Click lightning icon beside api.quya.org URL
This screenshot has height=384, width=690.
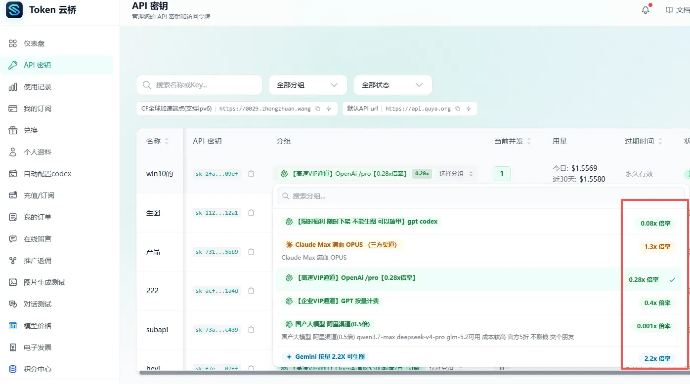tap(469, 109)
